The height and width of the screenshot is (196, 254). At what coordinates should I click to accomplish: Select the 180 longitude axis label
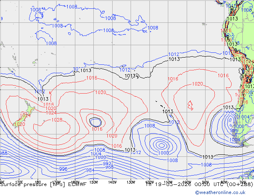(x=38, y=182)
